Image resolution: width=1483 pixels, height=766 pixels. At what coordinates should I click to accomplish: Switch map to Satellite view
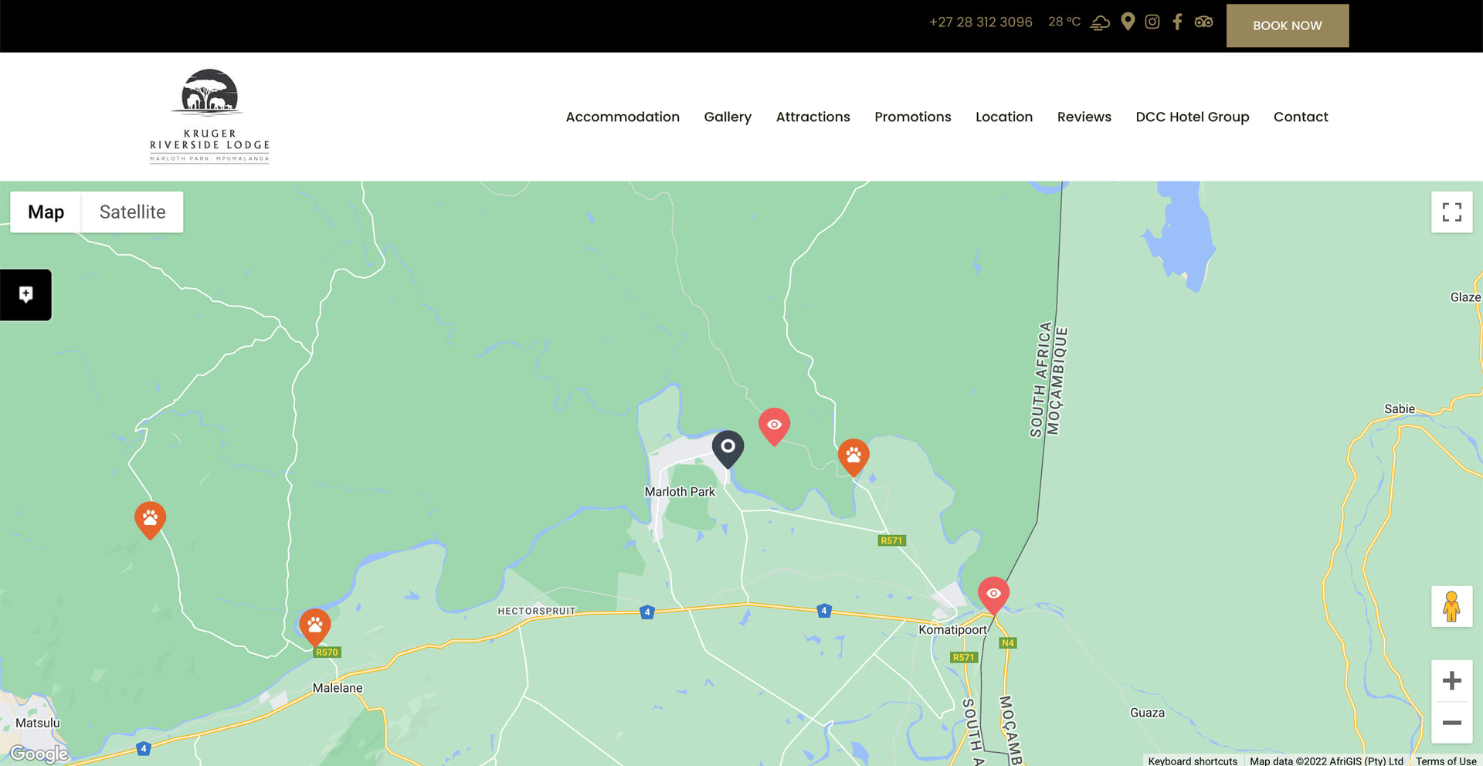click(132, 212)
